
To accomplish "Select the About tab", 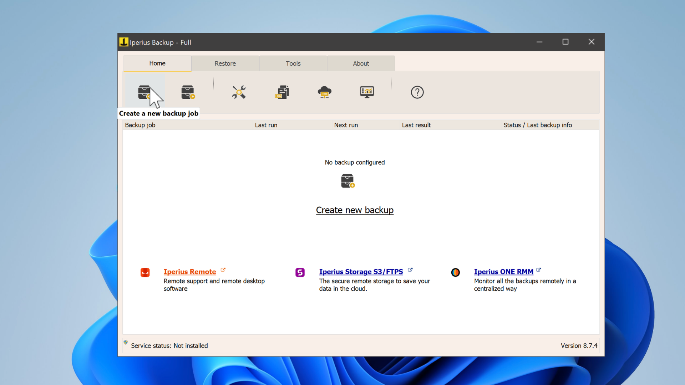I will [x=361, y=63].
